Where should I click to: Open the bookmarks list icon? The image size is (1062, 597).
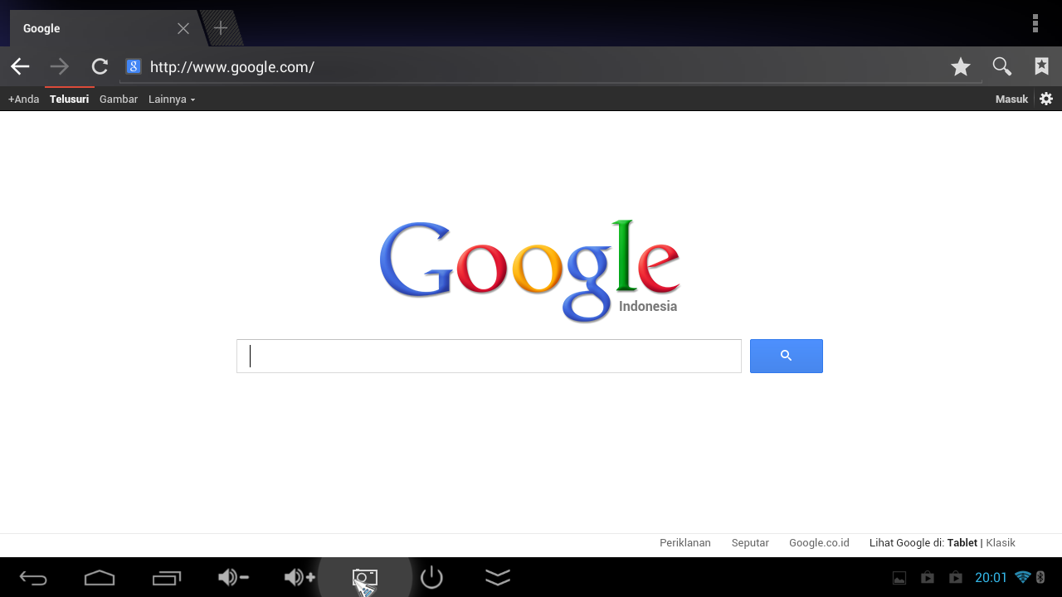pyautogui.click(x=1041, y=66)
